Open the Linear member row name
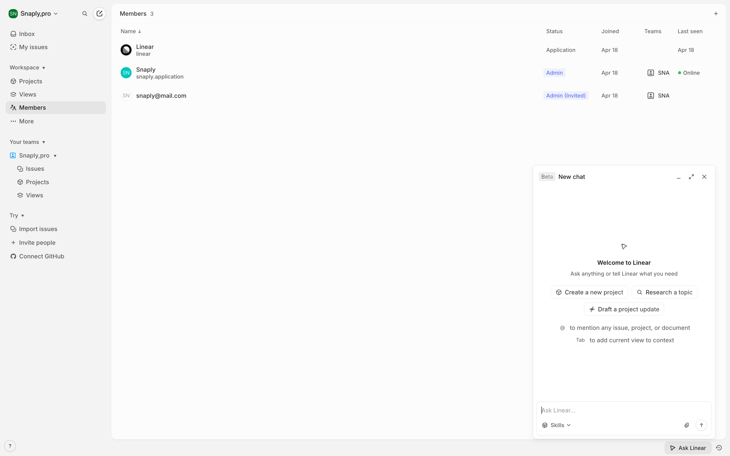The image size is (730, 456). pyautogui.click(x=145, y=47)
